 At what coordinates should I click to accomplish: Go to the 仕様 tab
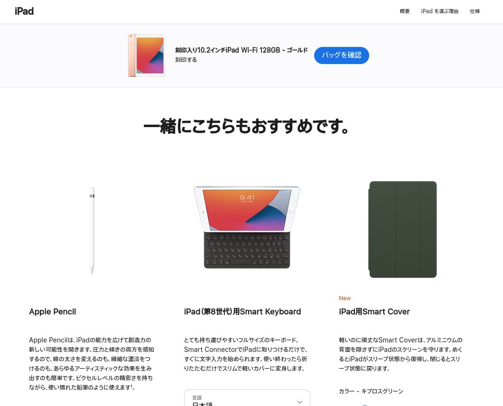point(475,11)
